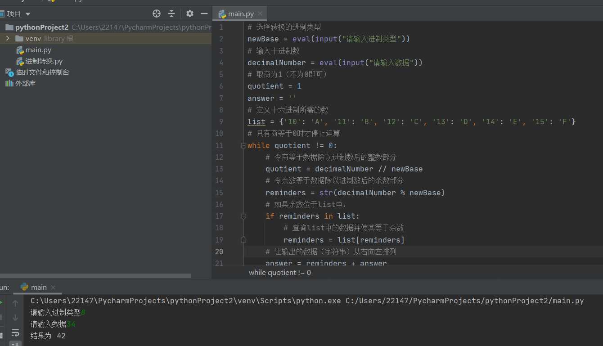603x346 pixels.
Task: Open the 项目 view dropdown
Action: [18, 14]
